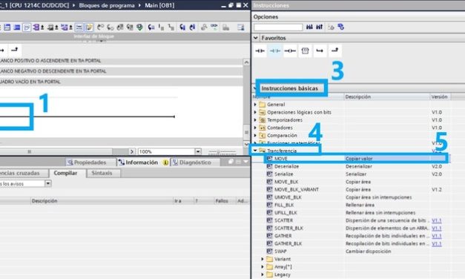Expand the Contadores folder
Screen dimensions: 465x279
pyautogui.click(x=255, y=128)
